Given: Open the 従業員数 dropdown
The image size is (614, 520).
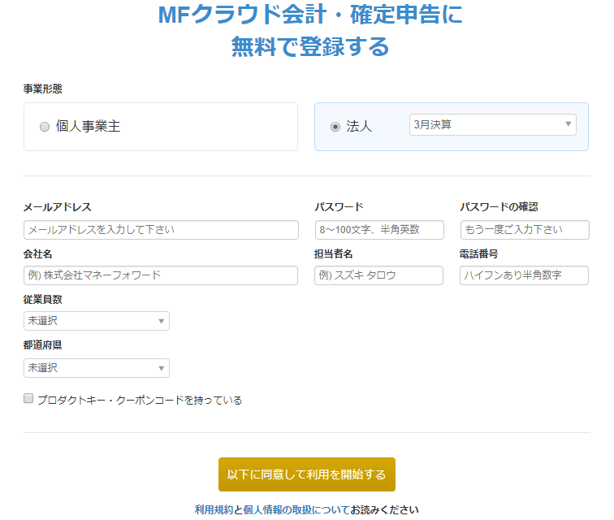Looking at the screenshot, I should click(x=97, y=321).
